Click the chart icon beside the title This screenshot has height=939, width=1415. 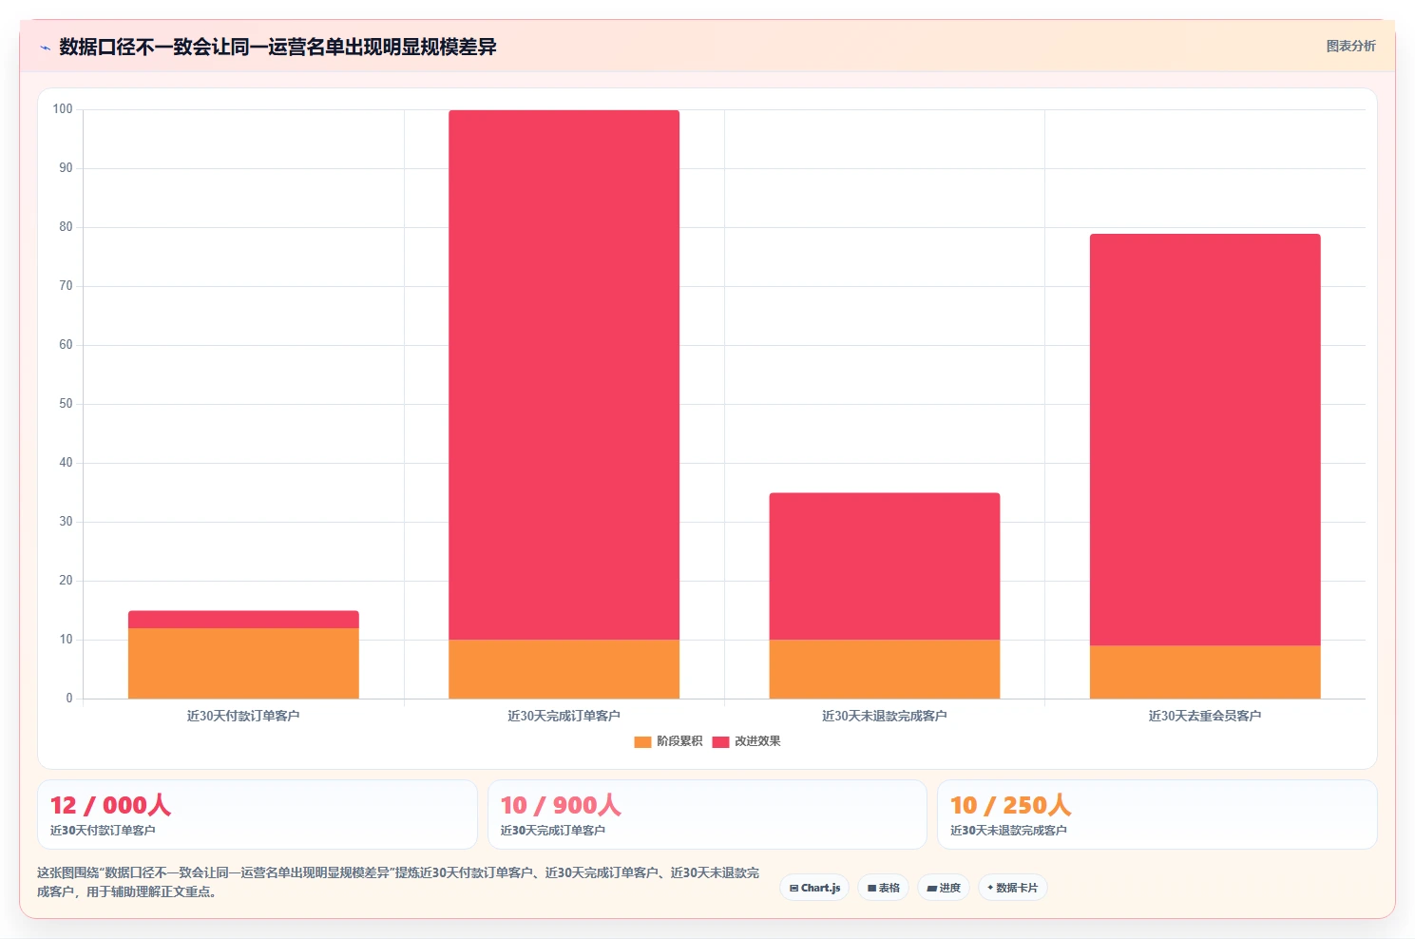[45, 48]
